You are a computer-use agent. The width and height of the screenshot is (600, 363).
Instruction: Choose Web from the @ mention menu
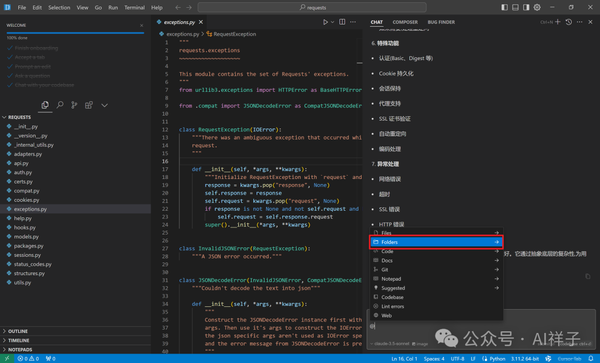[436, 316]
